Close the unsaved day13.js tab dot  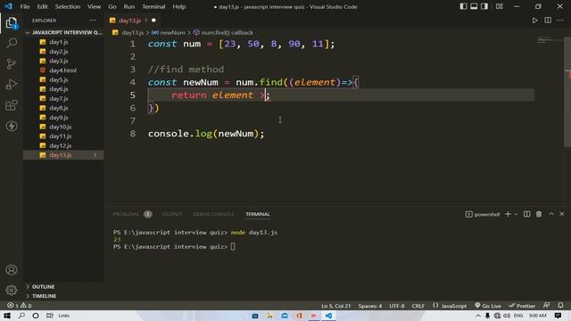click(153, 21)
